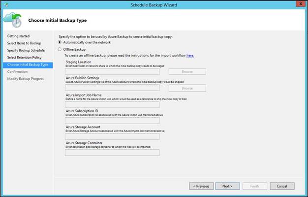Open the import workflow 'here' link

(x=190, y=55)
